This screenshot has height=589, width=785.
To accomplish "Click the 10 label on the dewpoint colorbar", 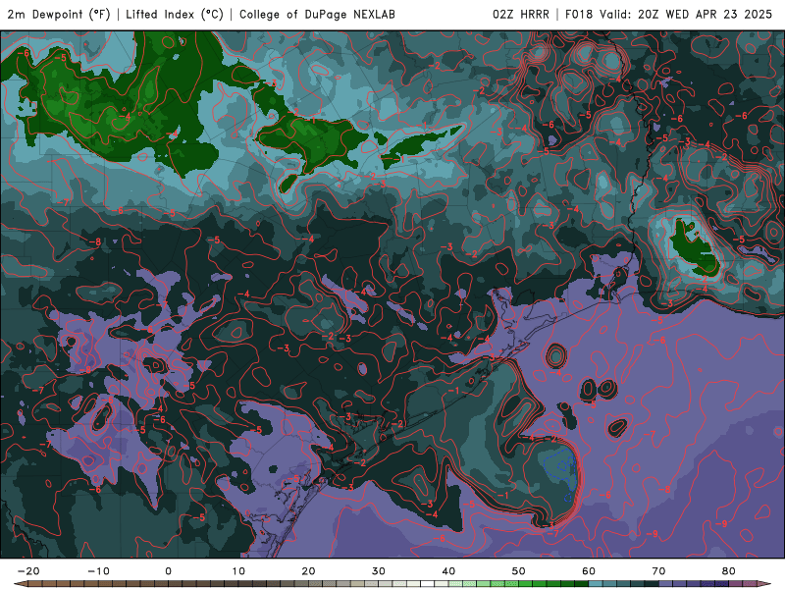I will 238,571.
